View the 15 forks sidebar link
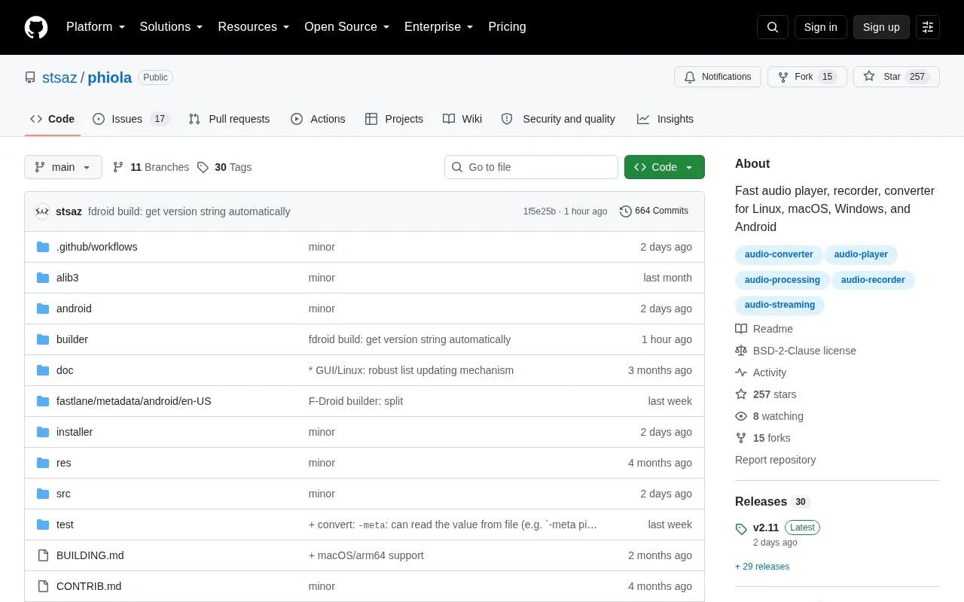Screen dimensions: 964x602 [763, 438]
